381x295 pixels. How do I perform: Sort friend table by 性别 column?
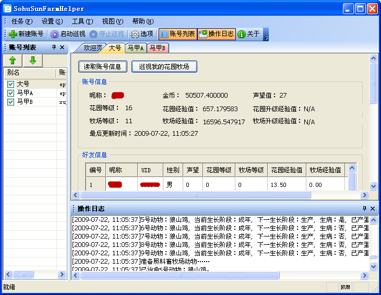[173, 170]
